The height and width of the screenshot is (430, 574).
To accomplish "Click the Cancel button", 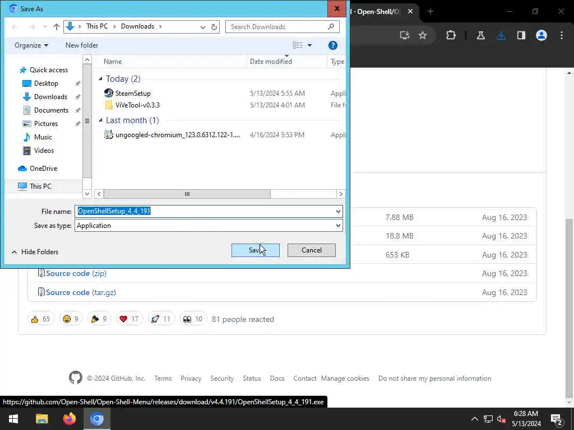I will pos(311,250).
